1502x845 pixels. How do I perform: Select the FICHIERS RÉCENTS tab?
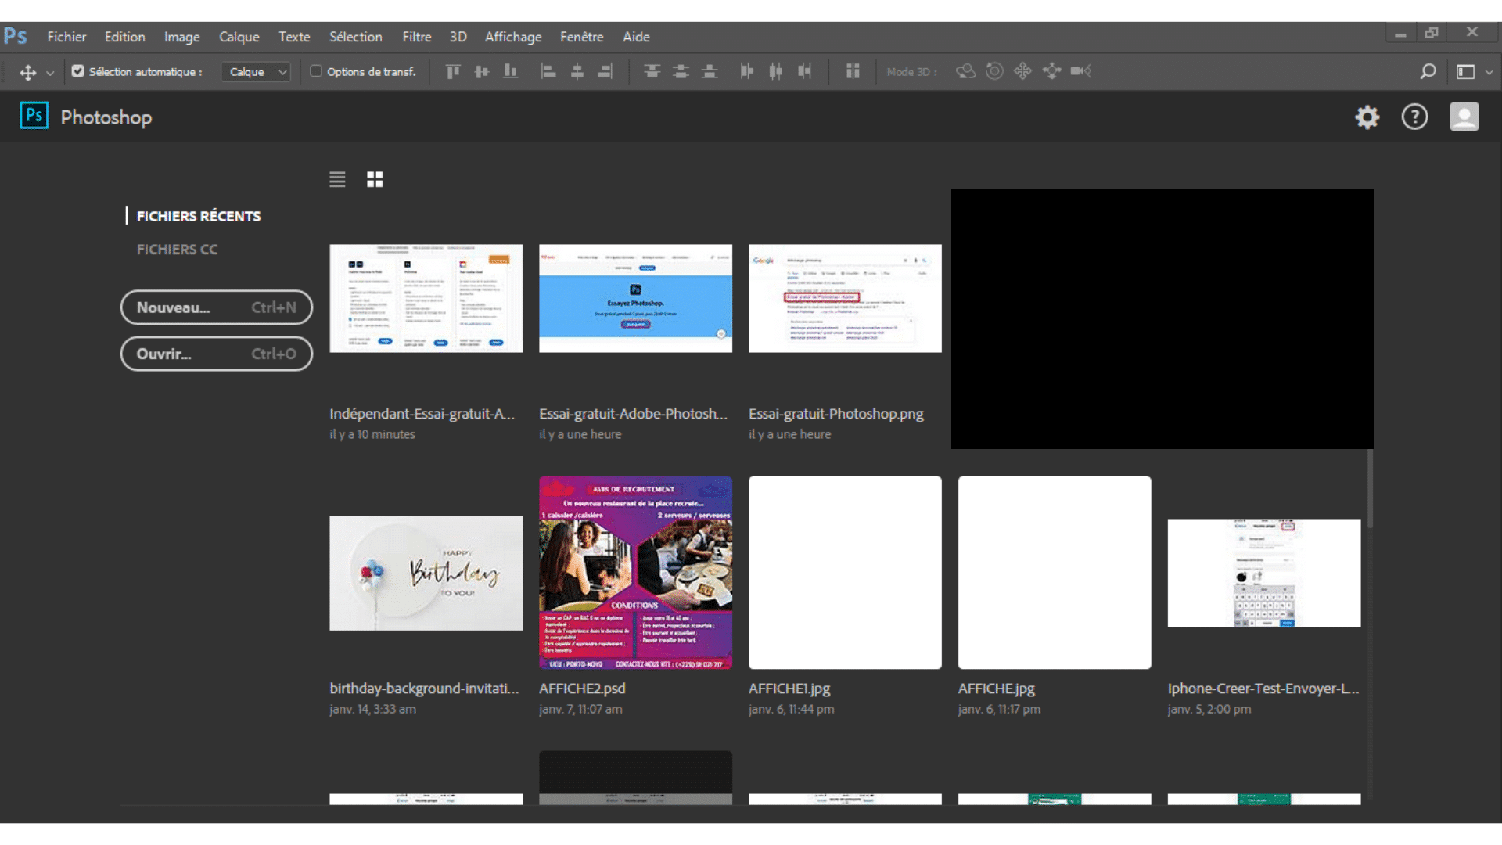pyautogui.click(x=199, y=216)
